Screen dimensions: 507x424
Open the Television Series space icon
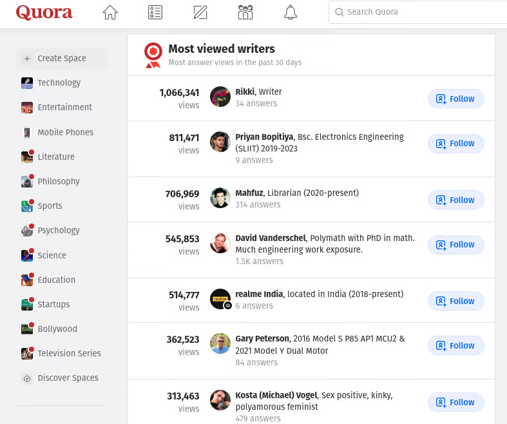[x=27, y=354]
